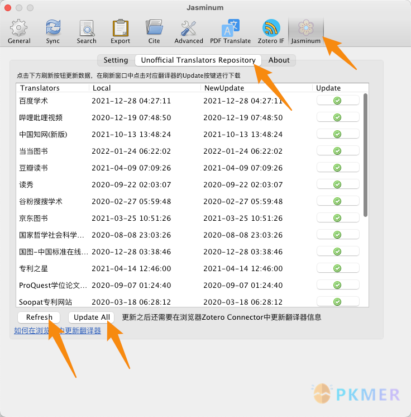Select the 当当图书 translator name

tap(34, 151)
